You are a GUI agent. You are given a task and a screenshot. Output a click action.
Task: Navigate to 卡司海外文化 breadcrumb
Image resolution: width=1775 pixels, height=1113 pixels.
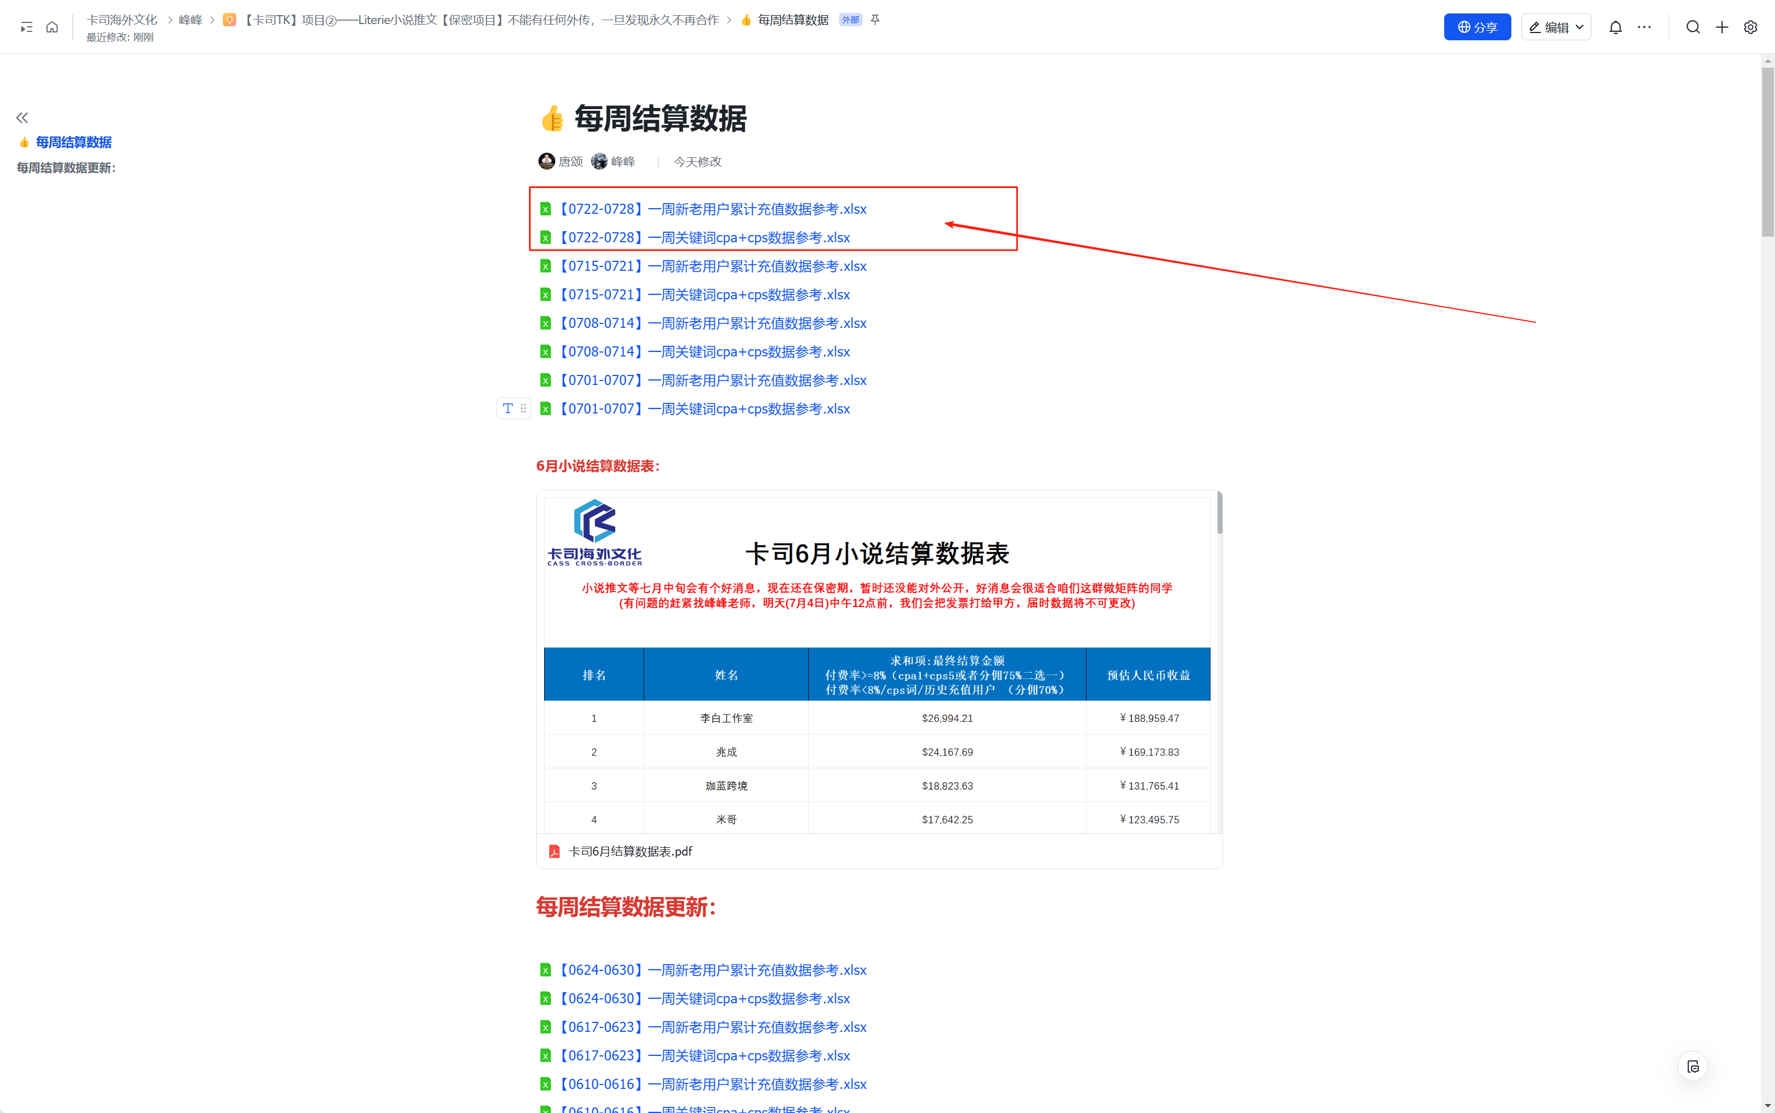pos(122,20)
